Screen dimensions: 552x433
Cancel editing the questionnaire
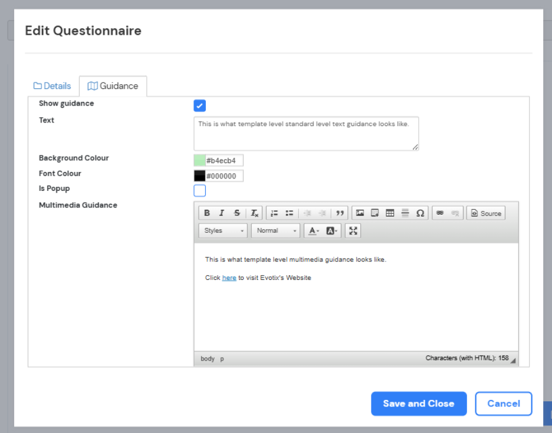tap(504, 404)
